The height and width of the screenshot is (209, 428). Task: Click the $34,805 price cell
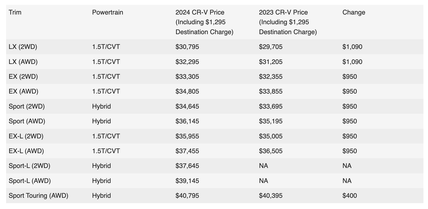(x=187, y=92)
